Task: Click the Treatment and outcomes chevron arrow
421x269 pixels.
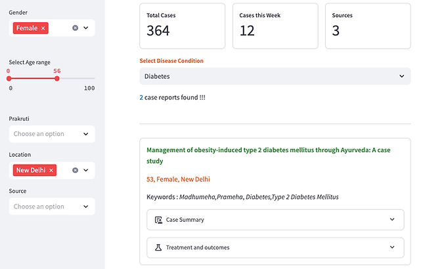Action: pos(392,247)
